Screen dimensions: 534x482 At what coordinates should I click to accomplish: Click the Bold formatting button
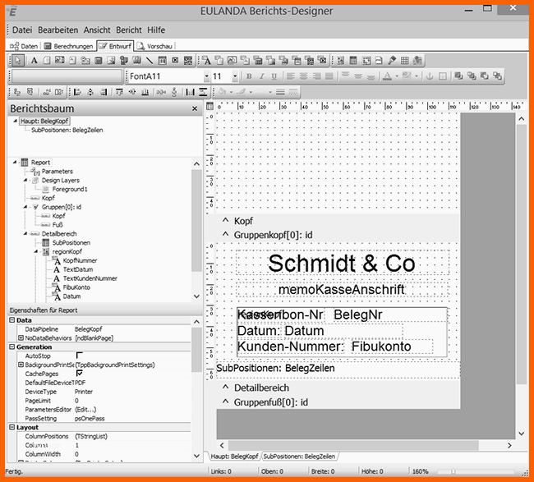[x=249, y=76]
